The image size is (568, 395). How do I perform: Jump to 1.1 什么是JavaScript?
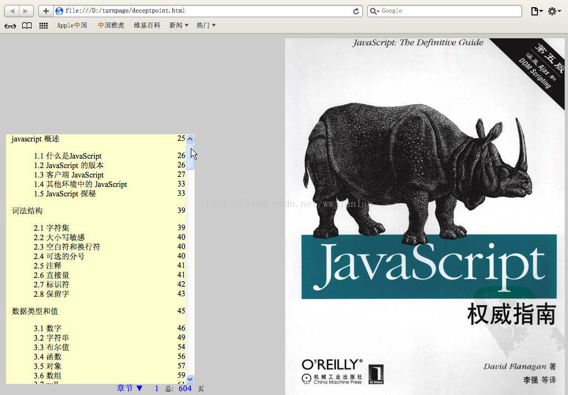68,156
